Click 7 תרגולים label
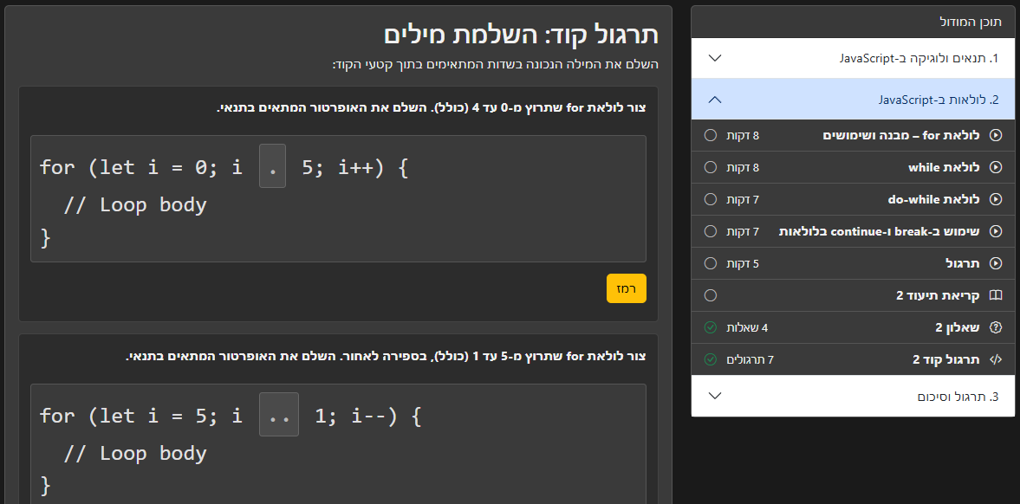 [x=750, y=359]
